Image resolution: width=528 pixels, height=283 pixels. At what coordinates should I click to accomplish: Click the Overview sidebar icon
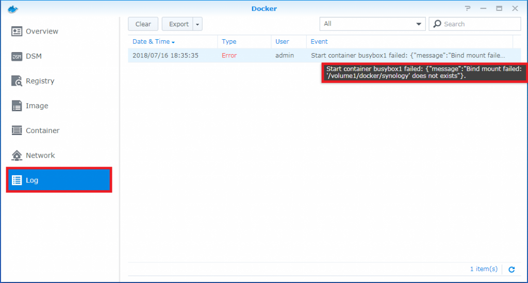[16, 31]
